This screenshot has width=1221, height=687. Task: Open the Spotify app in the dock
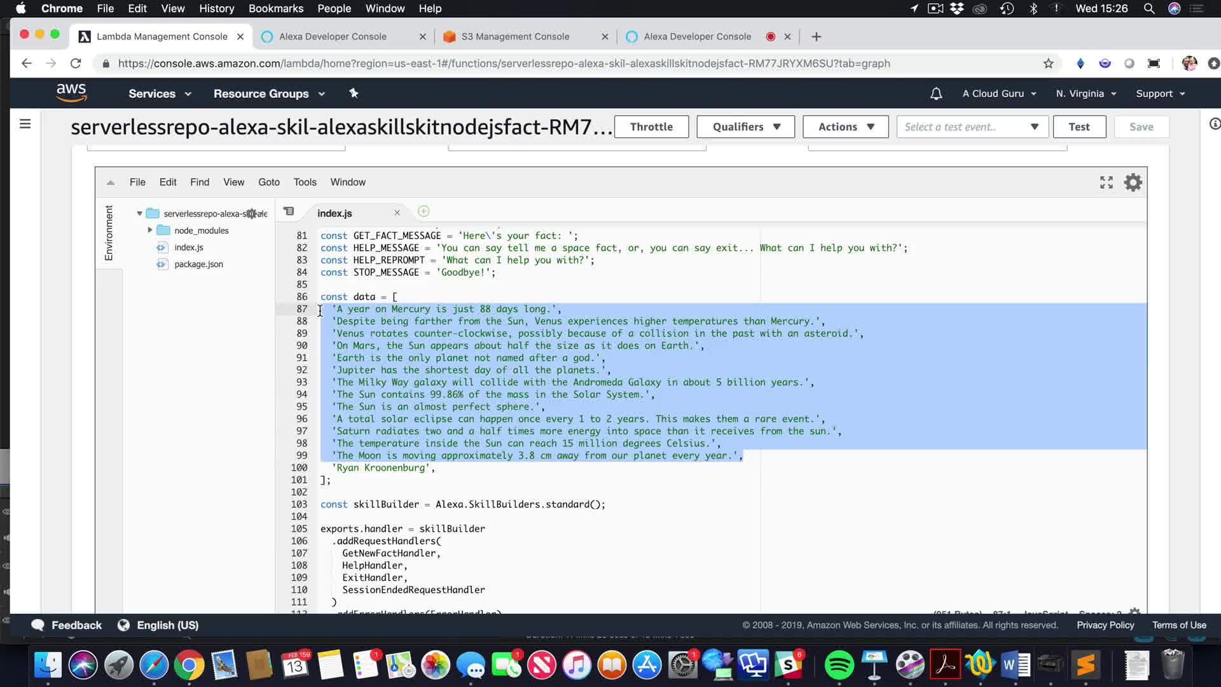tap(839, 665)
